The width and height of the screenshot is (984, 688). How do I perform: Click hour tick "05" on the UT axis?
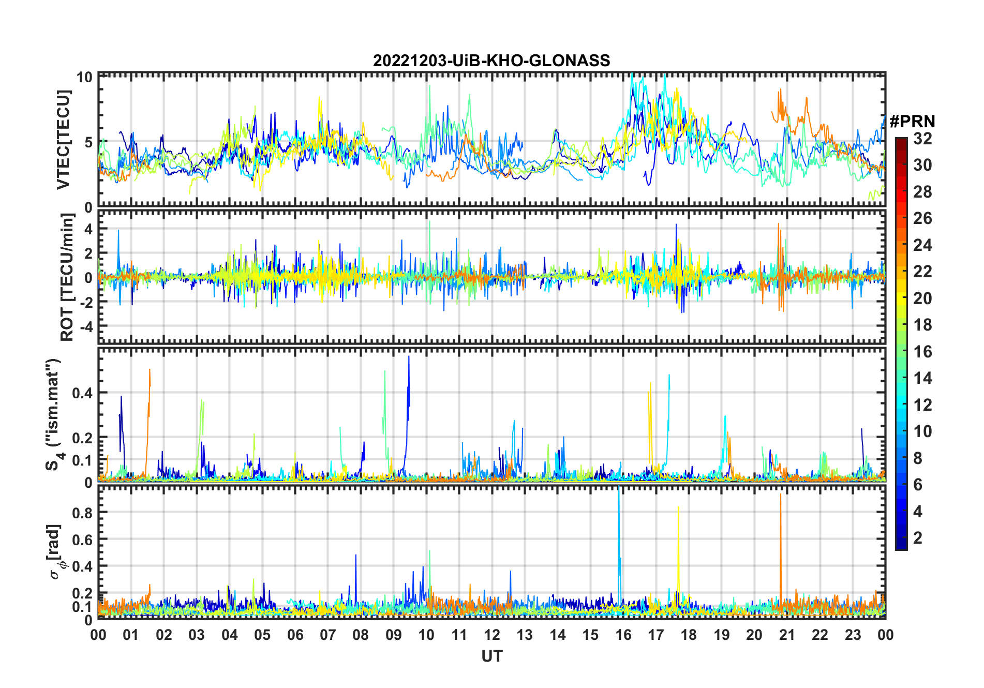pyautogui.click(x=262, y=635)
